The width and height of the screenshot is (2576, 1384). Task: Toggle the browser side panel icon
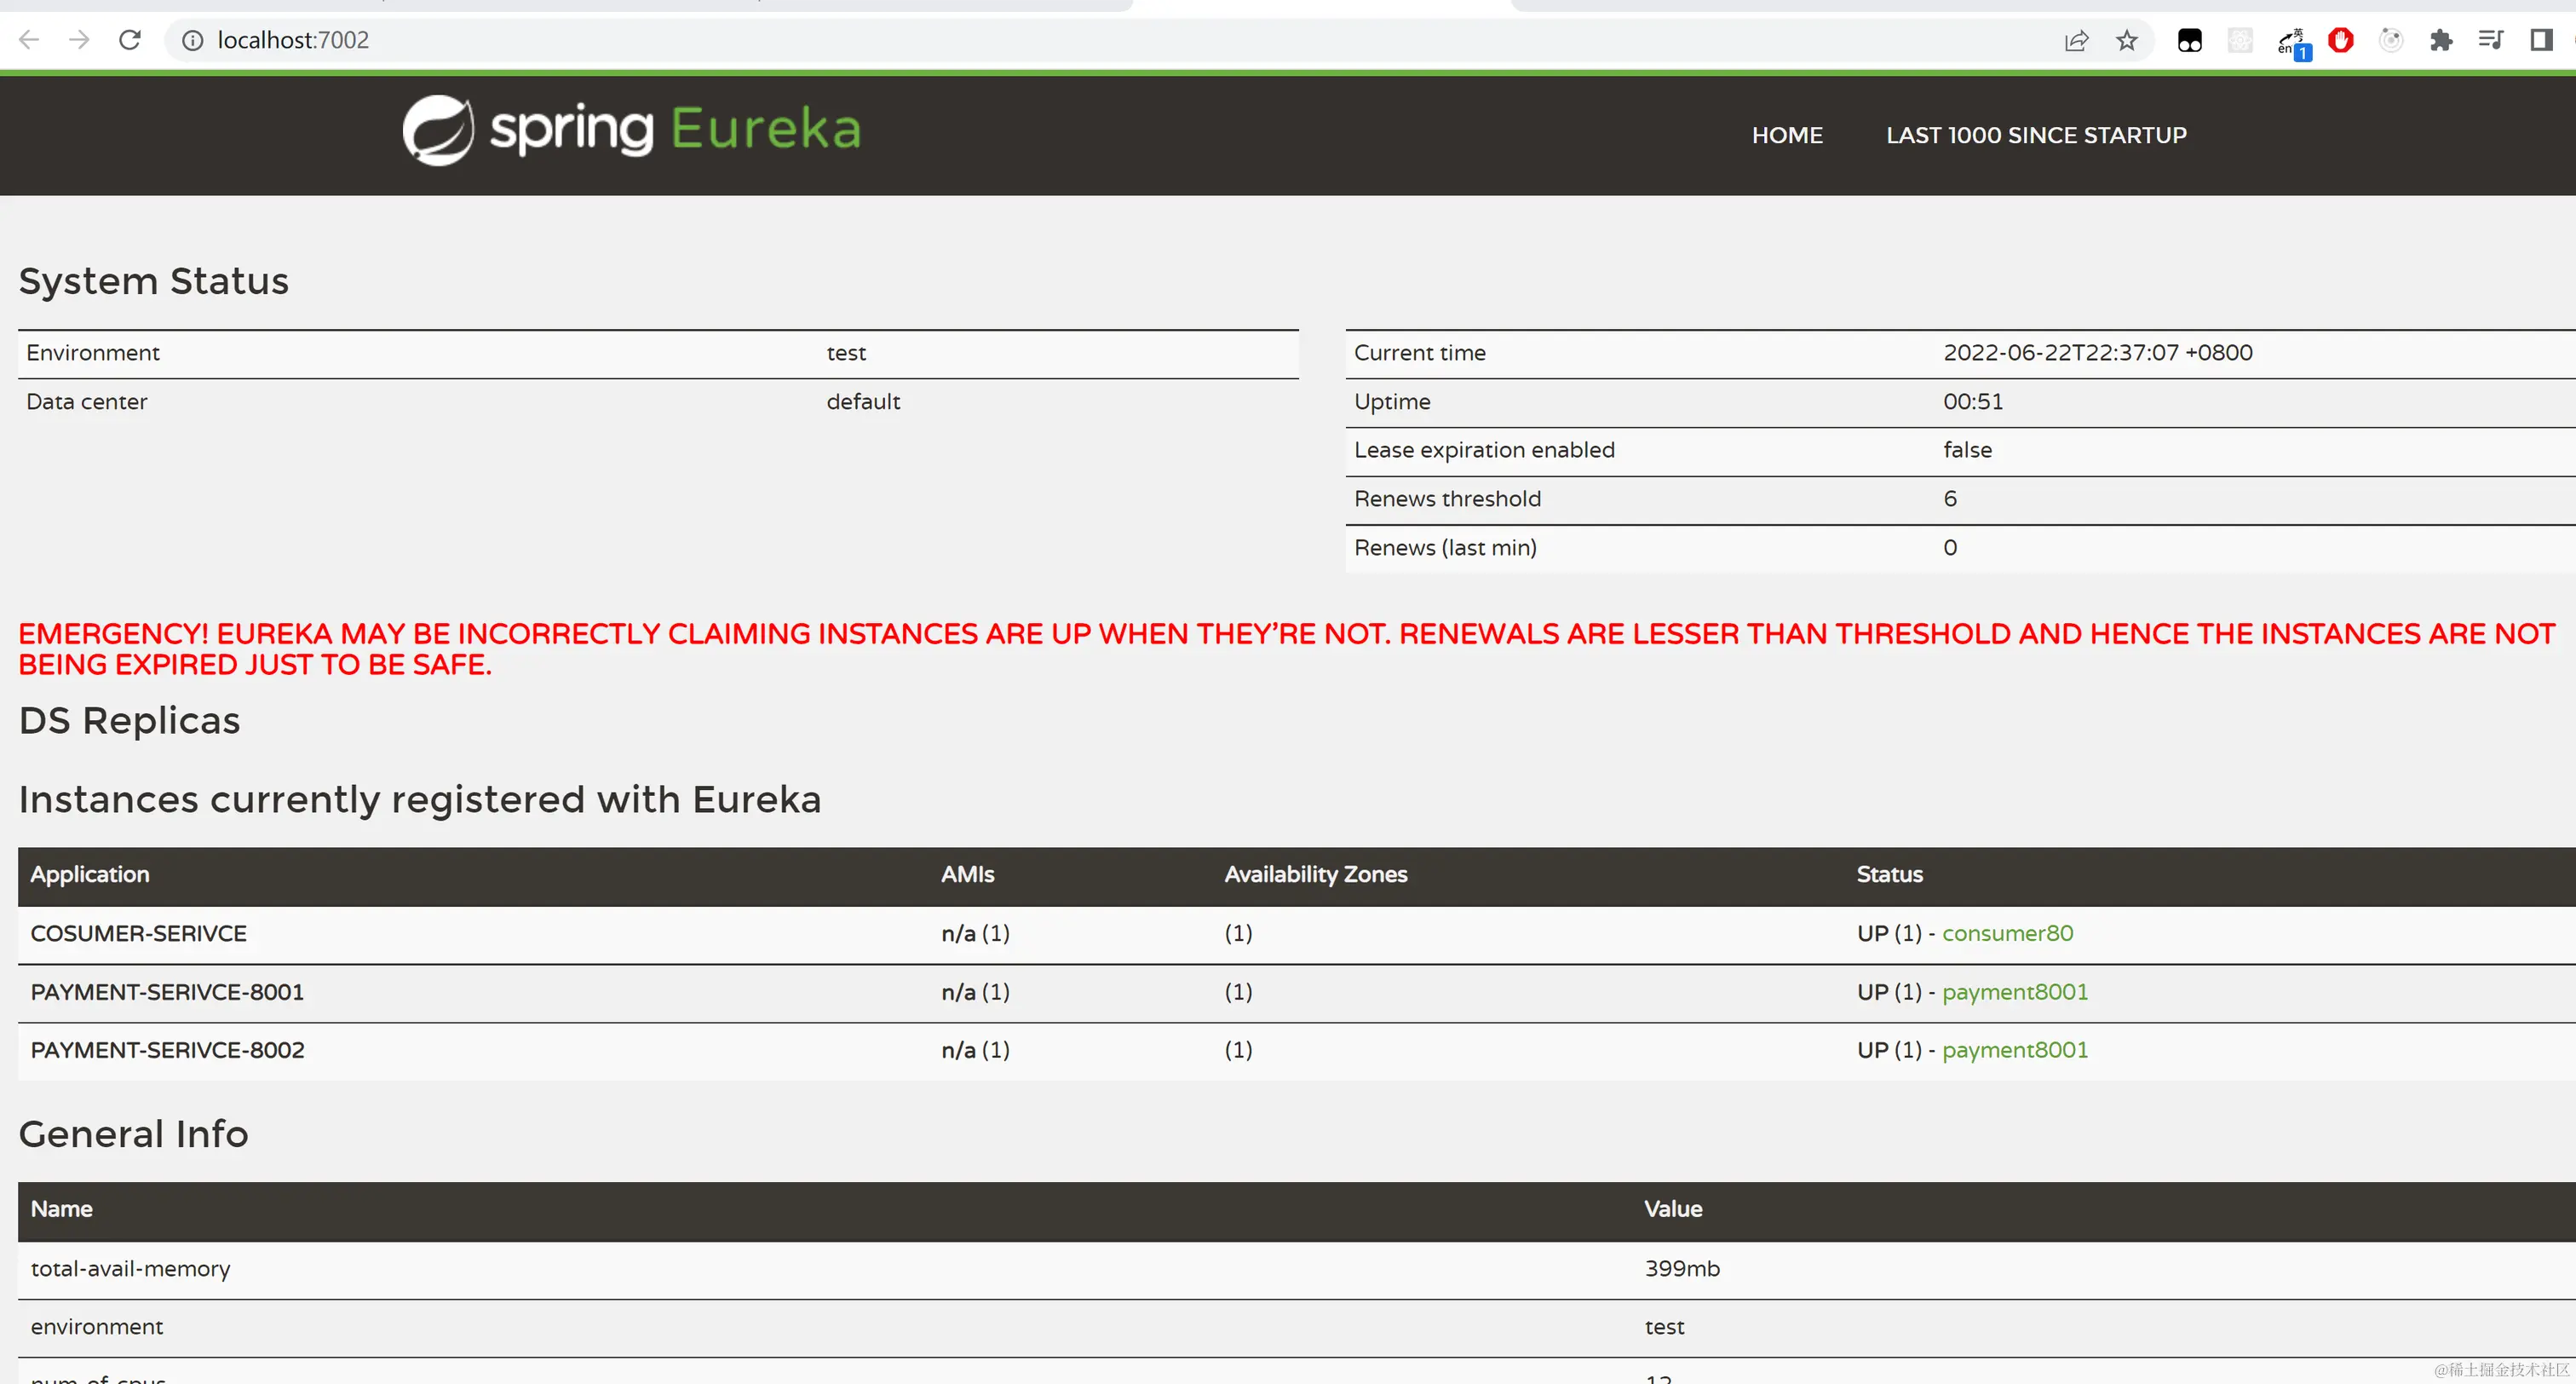click(2541, 40)
